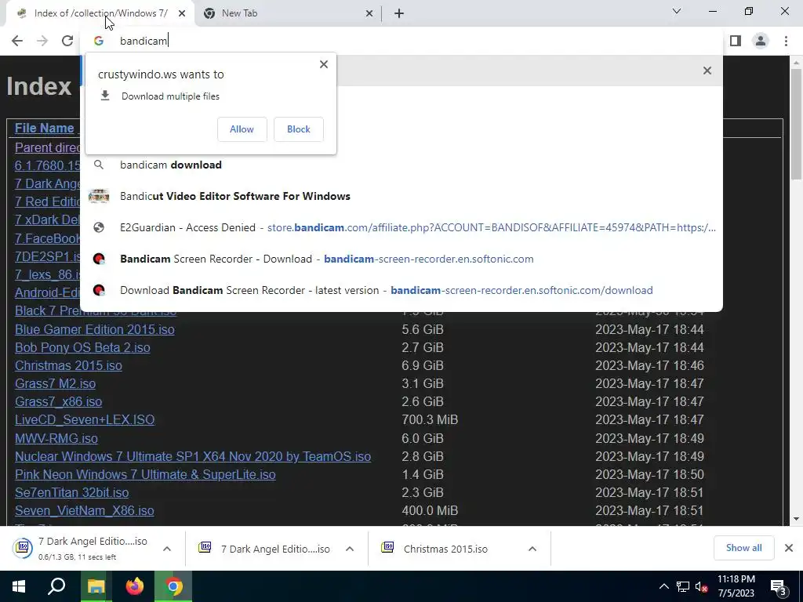Image resolution: width=803 pixels, height=602 pixels.
Task: Click Softonic icon of Bandicam Screen Recorder - Download
Action: coord(99,259)
